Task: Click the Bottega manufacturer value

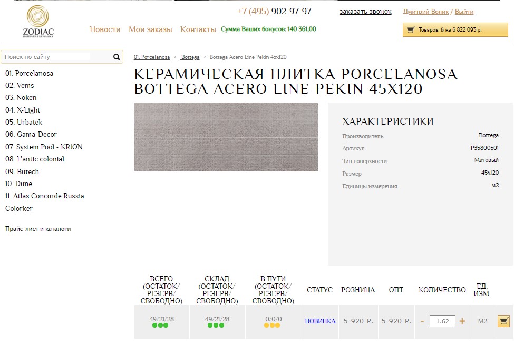Action: click(x=488, y=135)
